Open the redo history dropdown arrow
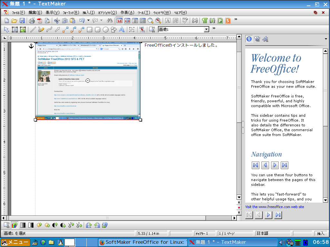 click(101, 20)
